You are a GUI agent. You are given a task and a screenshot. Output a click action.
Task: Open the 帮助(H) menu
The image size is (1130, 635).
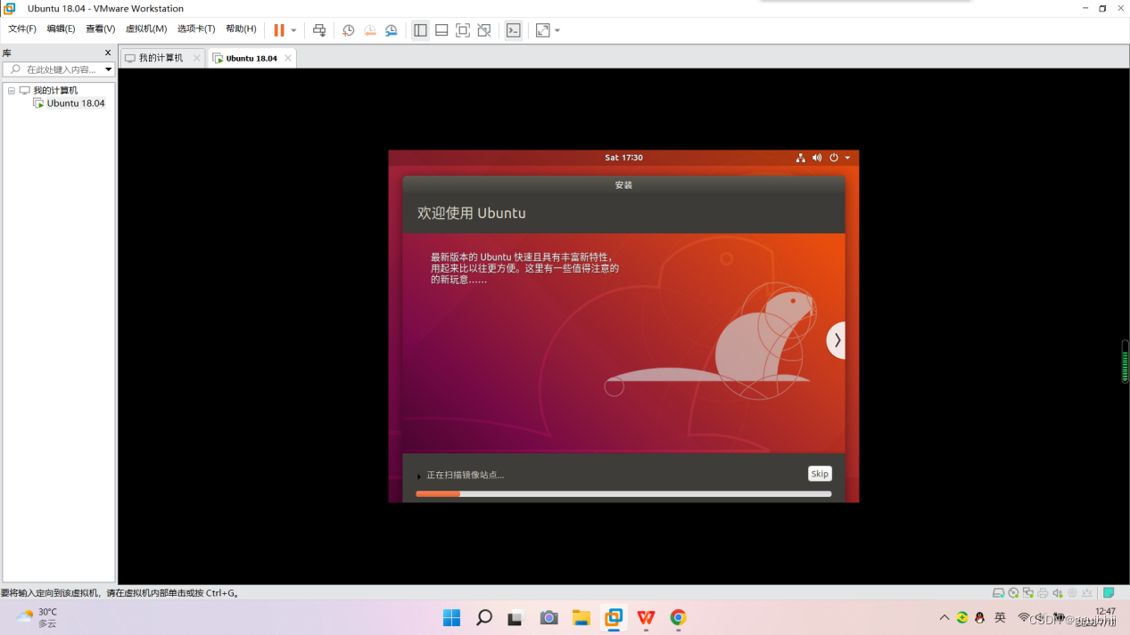pyautogui.click(x=241, y=28)
